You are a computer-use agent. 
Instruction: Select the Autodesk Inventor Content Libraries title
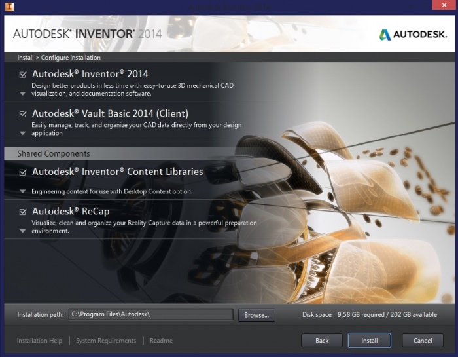point(117,172)
